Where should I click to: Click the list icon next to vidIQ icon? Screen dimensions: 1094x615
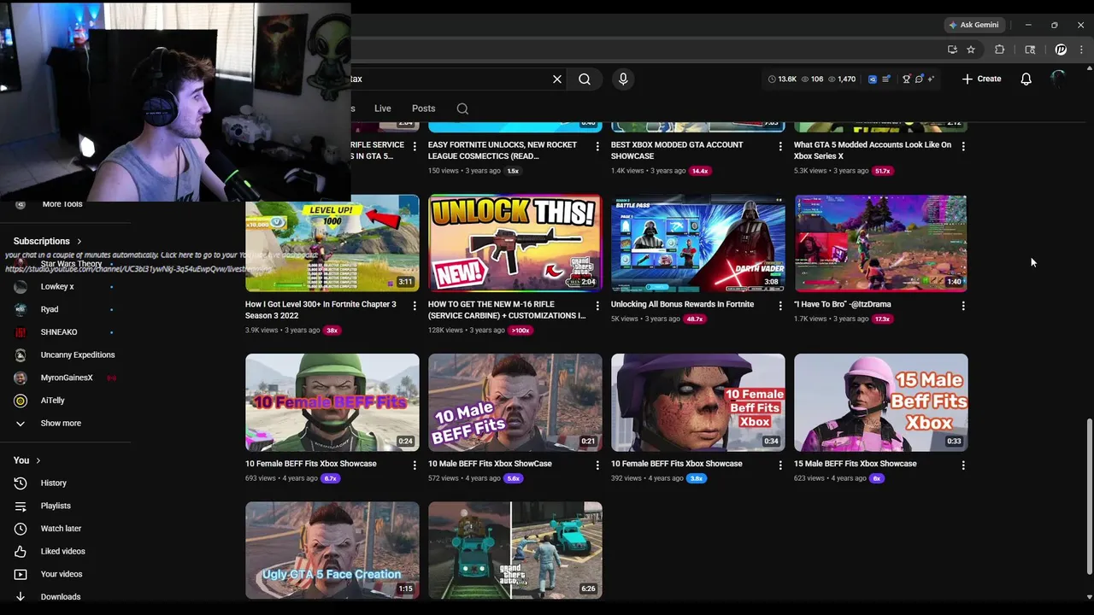[x=885, y=79]
